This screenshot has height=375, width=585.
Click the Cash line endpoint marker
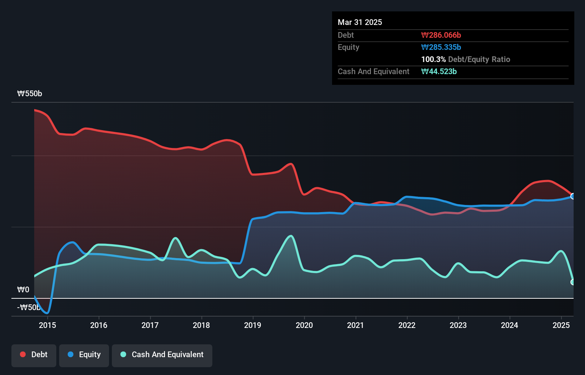(573, 282)
